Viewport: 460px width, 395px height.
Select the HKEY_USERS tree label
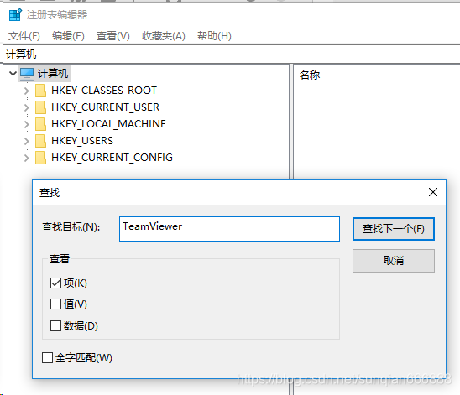point(82,141)
